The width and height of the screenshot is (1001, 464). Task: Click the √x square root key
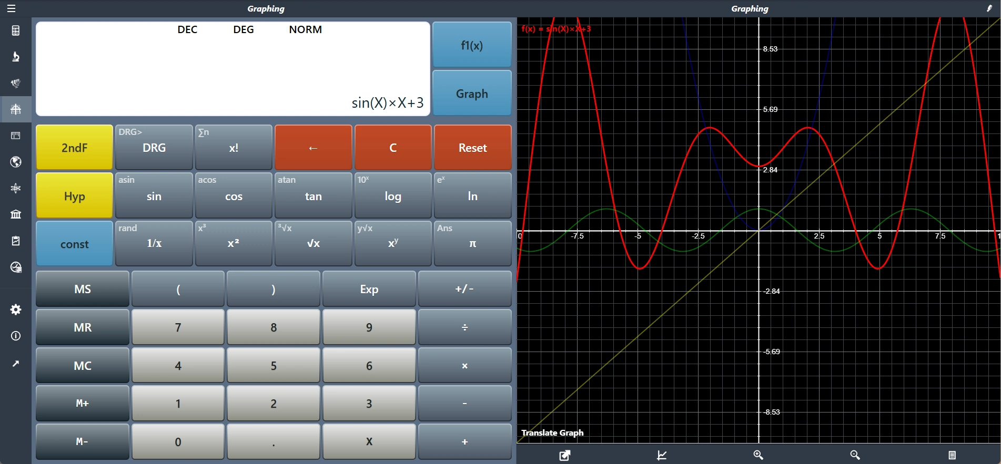coord(313,244)
